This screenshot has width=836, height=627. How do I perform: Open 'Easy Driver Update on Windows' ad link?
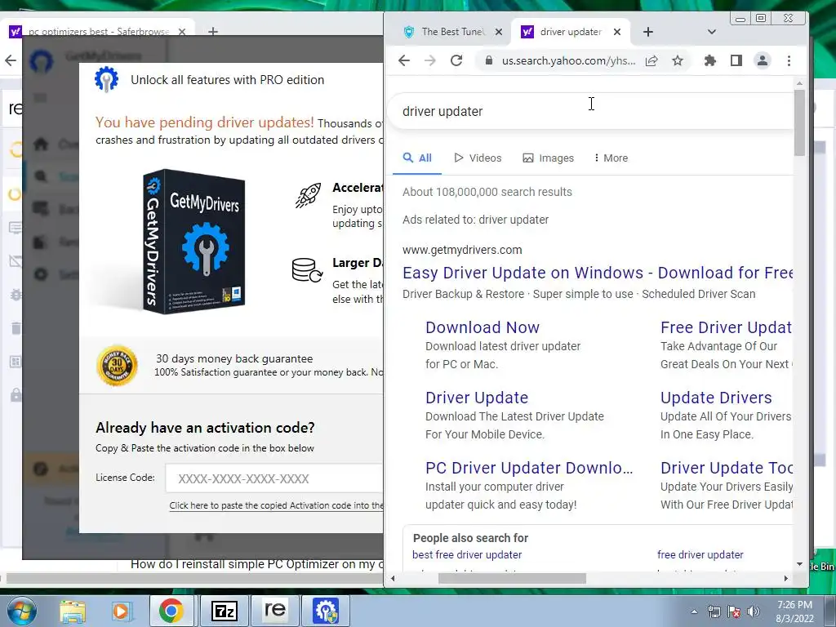(x=598, y=273)
